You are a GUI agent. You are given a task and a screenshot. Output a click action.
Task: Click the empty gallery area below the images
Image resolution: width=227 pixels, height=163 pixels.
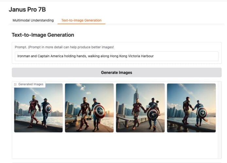click(x=114, y=146)
